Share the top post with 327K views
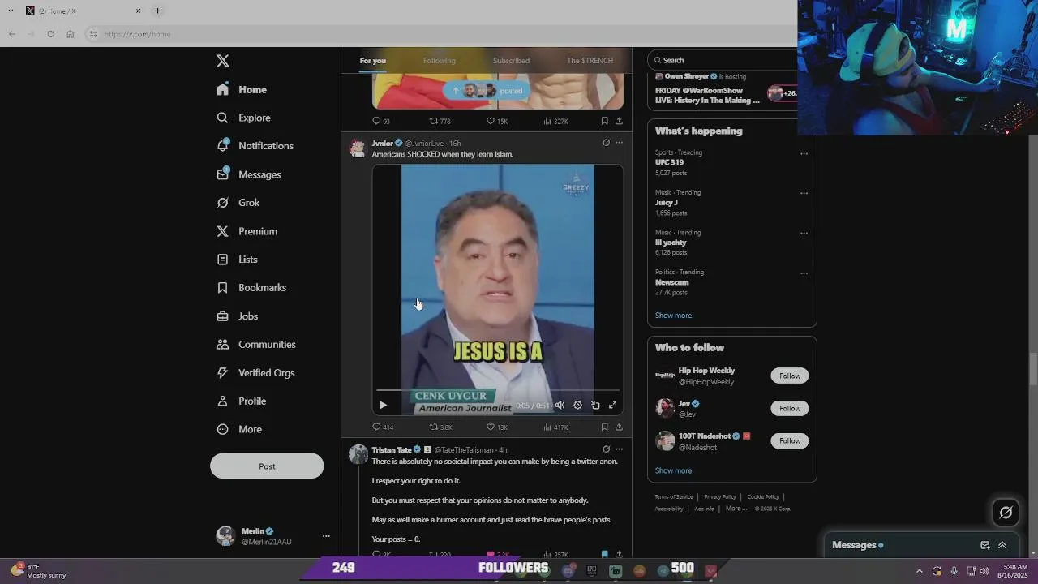Image resolution: width=1038 pixels, height=584 pixels. [619, 121]
